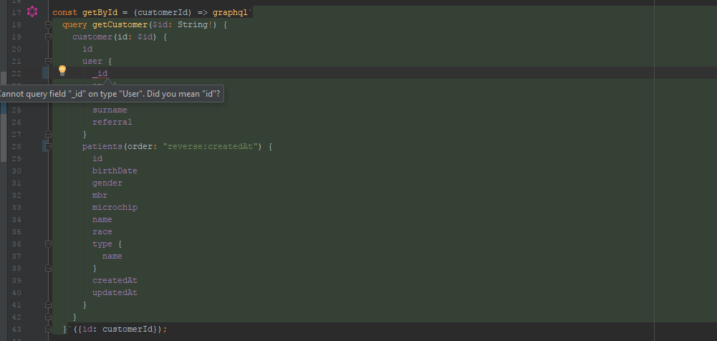Fold the customer(id: $id) block
717x341 pixels.
(48, 37)
